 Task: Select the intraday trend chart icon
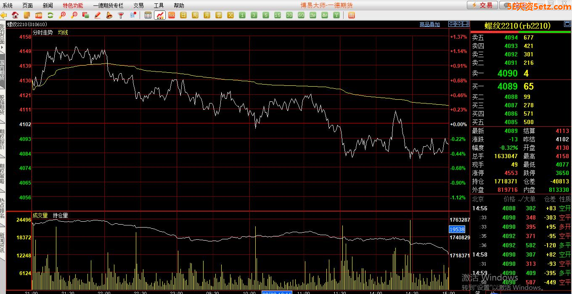pyautogui.click(x=160, y=15)
